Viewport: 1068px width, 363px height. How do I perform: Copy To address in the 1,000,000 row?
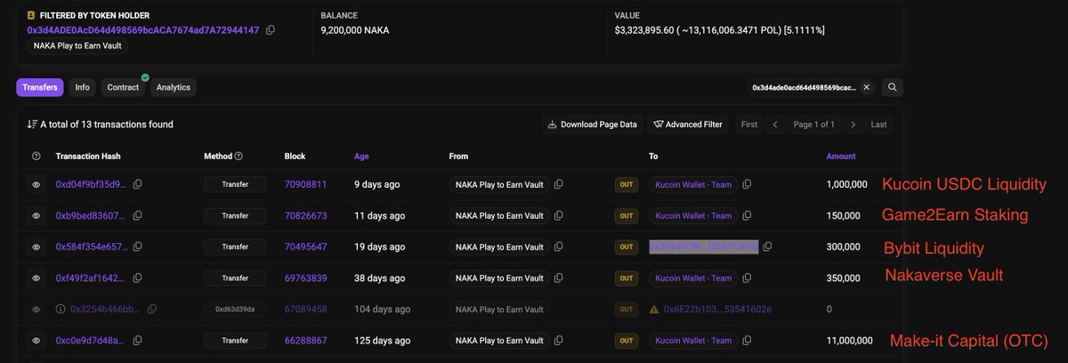[747, 184]
